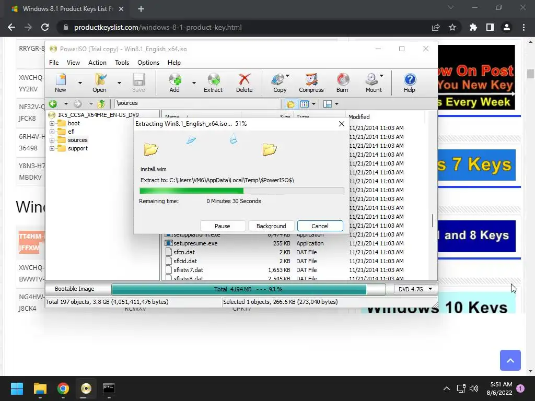This screenshot has width=535, height=401.
Task: Open the View menu
Action: 73,63
